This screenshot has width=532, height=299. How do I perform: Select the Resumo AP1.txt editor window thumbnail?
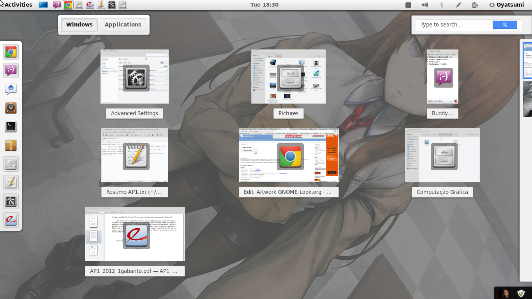coord(135,155)
